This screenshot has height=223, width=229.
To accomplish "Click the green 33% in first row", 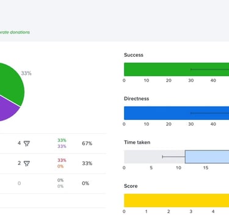I will [x=62, y=140].
